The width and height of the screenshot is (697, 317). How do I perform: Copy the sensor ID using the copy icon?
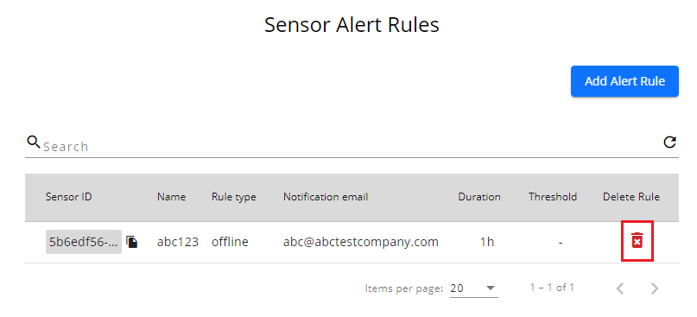(x=132, y=241)
